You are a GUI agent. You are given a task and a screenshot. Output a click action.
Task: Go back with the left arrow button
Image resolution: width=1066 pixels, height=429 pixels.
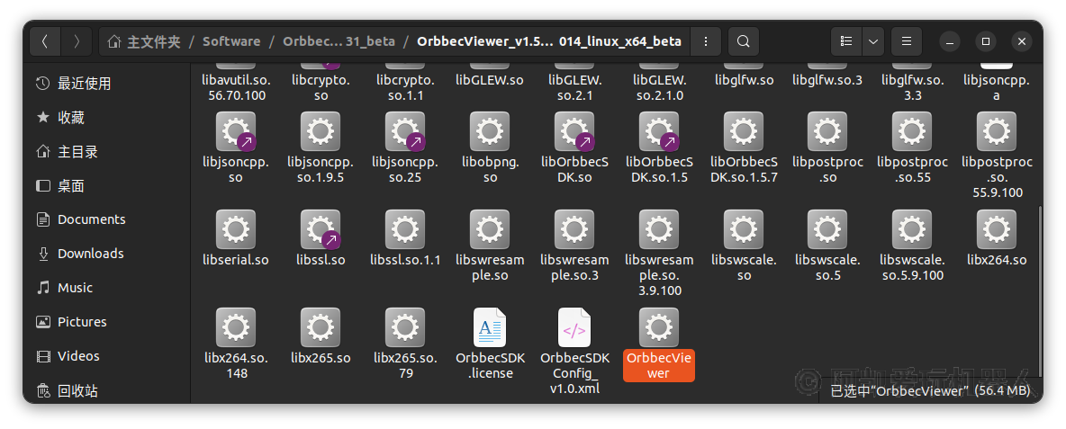pyautogui.click(x=46, y=41)
